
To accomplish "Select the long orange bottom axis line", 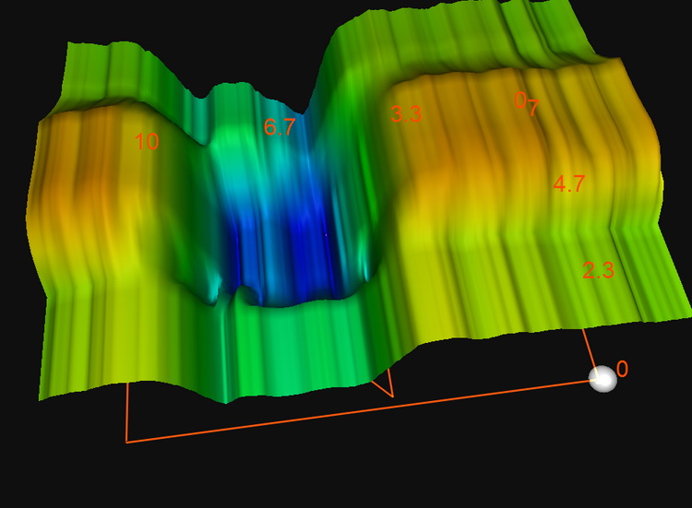I will click(x=360, y=411).
